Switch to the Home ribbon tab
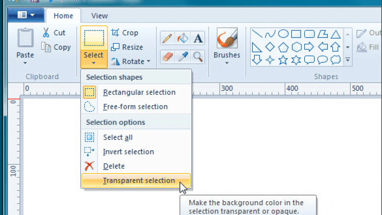Viewport: 382px width, 215px height. coord(63,16)
